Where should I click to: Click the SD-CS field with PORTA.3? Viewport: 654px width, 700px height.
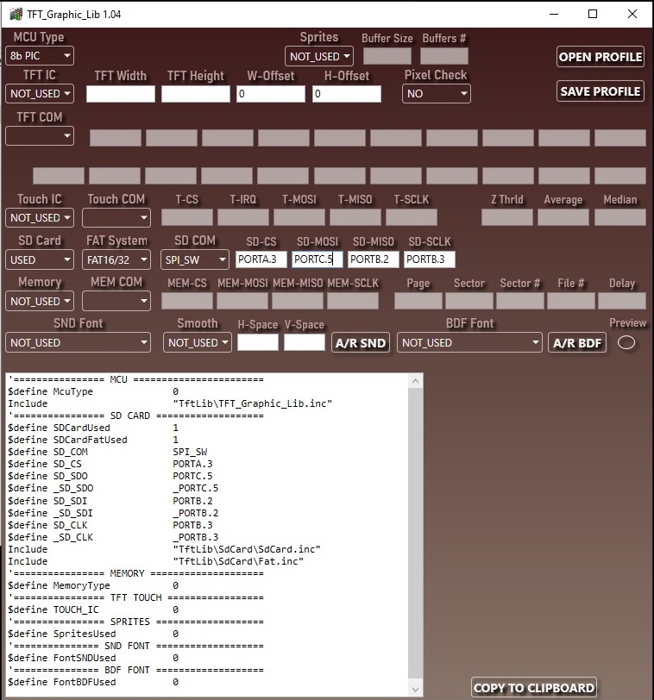click(x=261, y=259)
